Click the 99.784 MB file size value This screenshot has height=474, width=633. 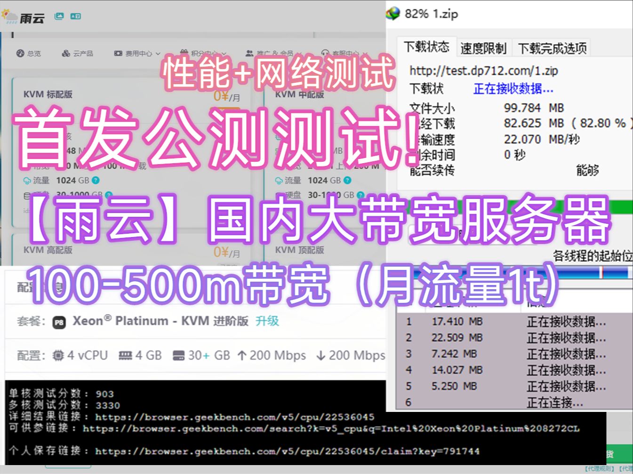pyautogui.click(x=534, y=108)
